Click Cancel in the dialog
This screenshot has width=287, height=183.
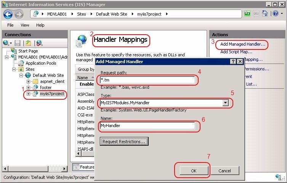pyautogui.click(x=224, y=171)
